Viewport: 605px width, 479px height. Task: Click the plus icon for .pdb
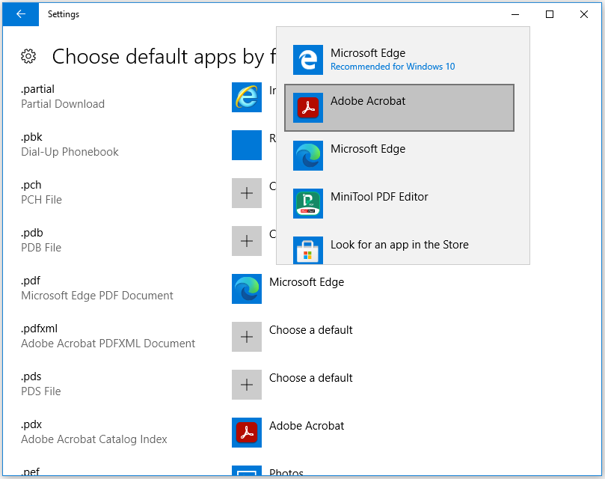pos(247,241)
